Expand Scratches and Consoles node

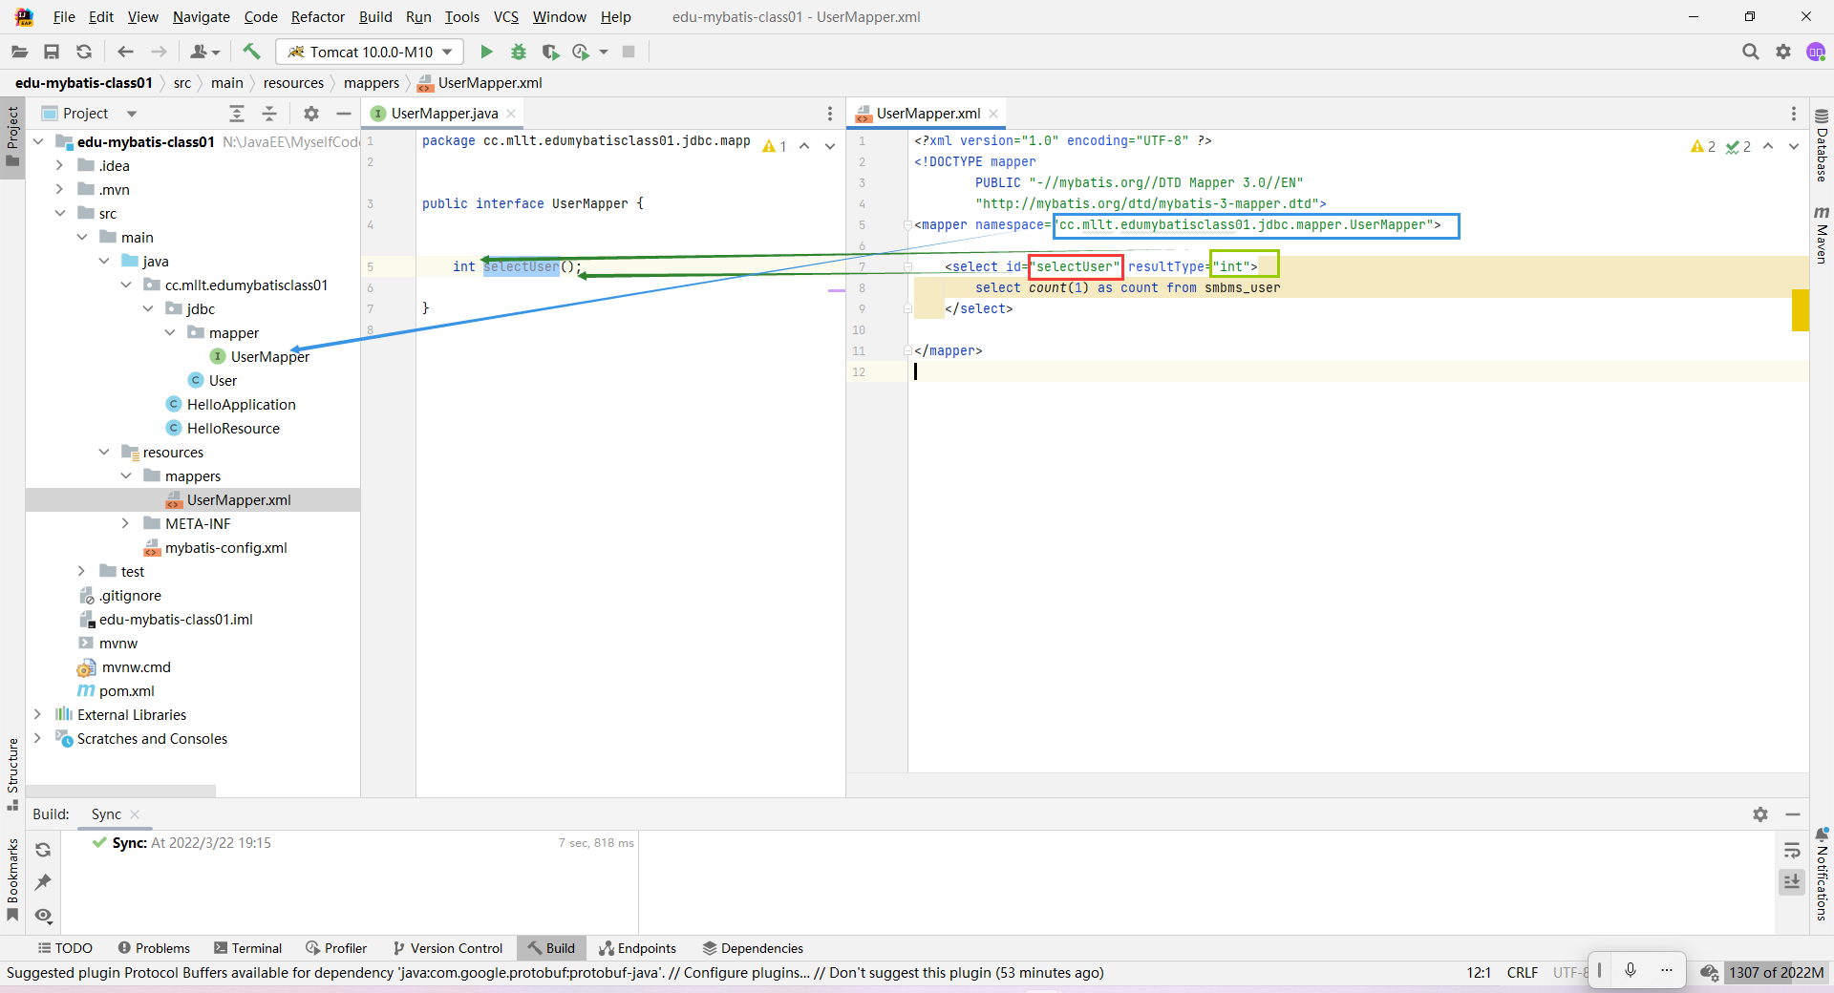(x=37, y=738)
